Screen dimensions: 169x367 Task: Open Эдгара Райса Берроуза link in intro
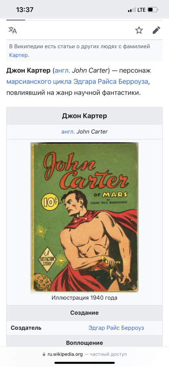(x=111, y=82)
